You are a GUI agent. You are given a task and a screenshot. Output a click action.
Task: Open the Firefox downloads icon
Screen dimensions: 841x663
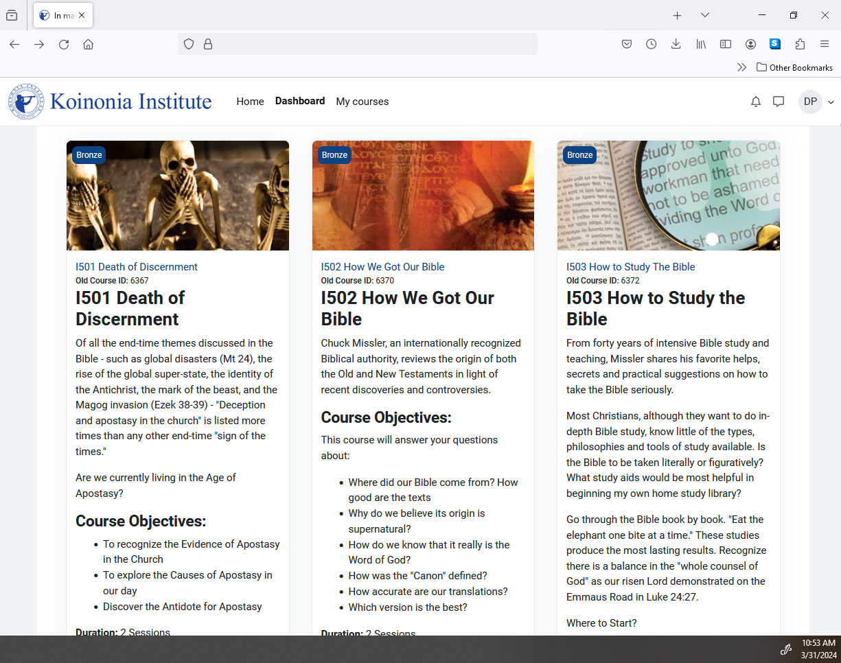676,44
